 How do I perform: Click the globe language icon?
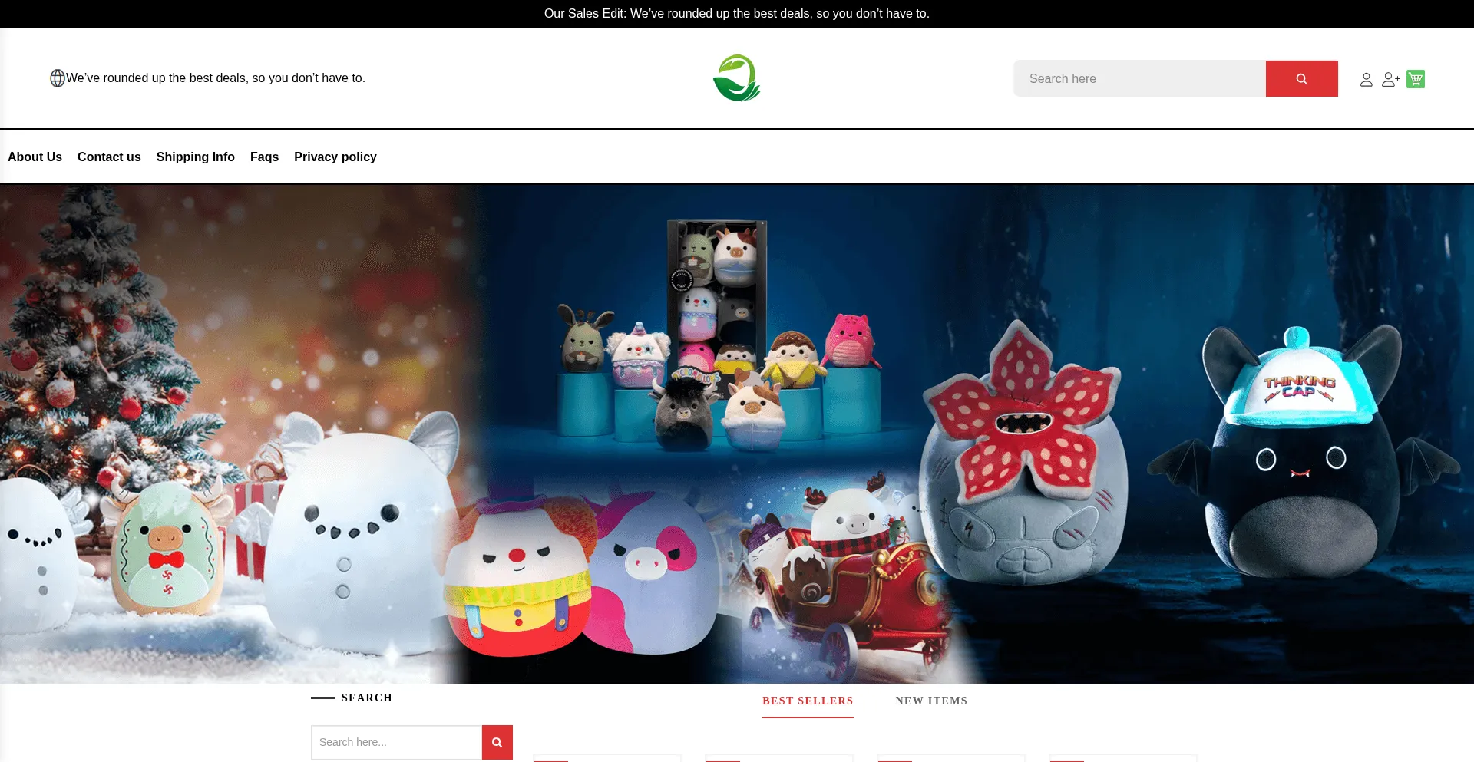point(58,78)
